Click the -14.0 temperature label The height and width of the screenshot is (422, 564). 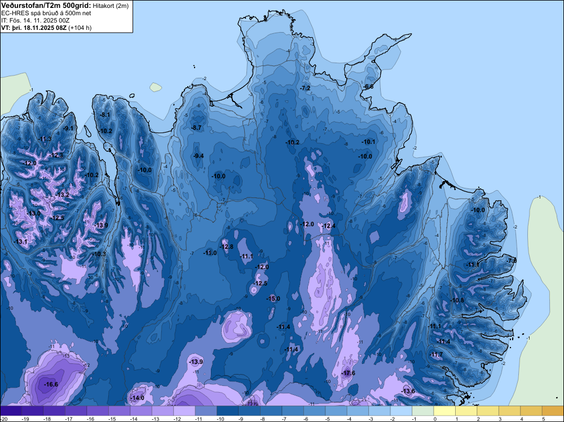pyautogui.click(x=137, y=398)
